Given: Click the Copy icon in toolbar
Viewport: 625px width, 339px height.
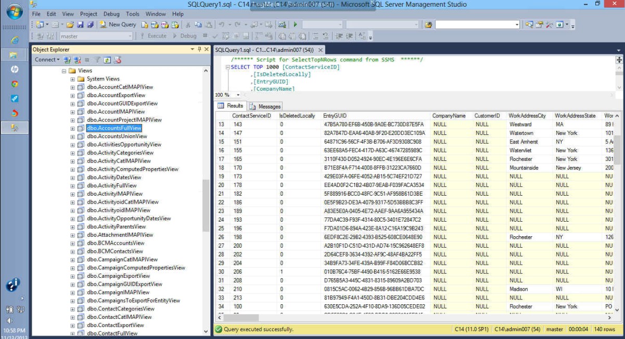Looking at the screenshot, I should pyautogui.click(x=198, y=24).
